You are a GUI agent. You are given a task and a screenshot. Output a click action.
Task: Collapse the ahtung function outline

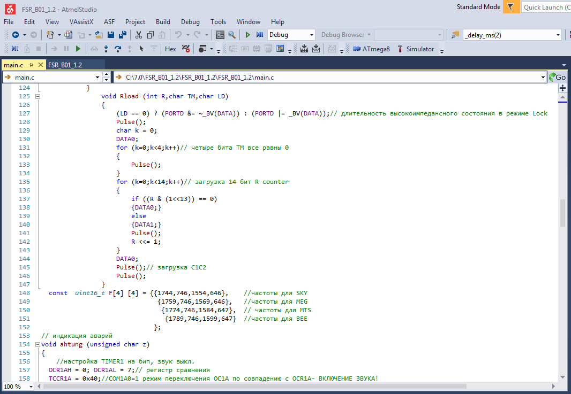37,344
